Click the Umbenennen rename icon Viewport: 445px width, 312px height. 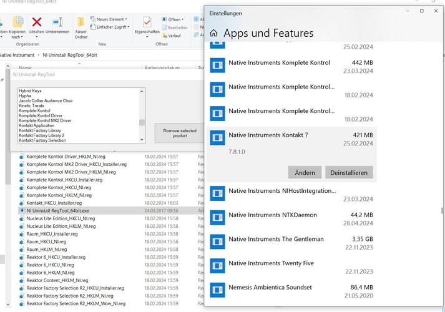(x=57, y=22)
